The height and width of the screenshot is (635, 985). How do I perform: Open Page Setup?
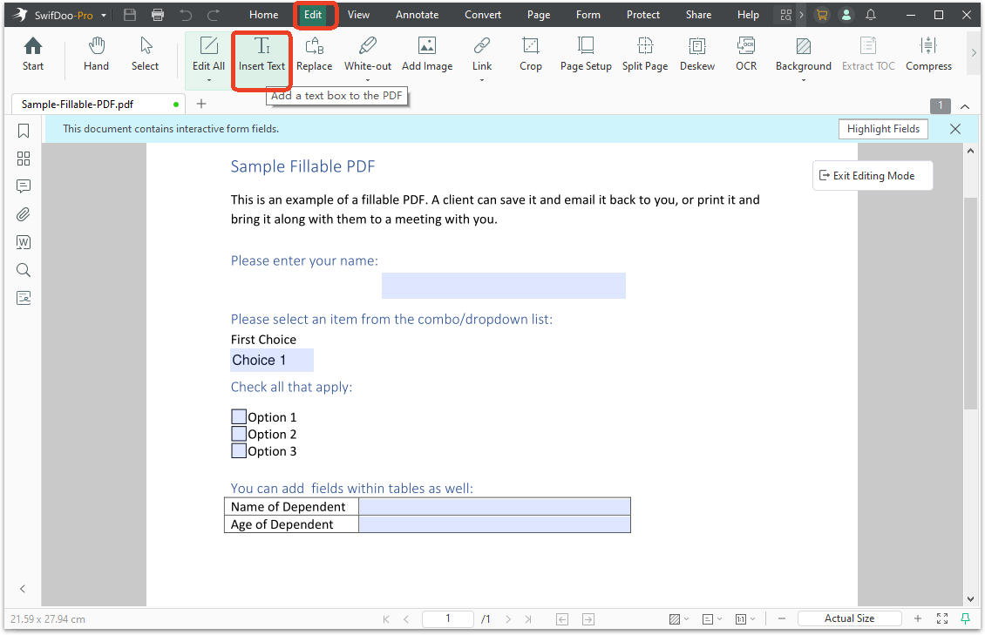tap(586, 54)
